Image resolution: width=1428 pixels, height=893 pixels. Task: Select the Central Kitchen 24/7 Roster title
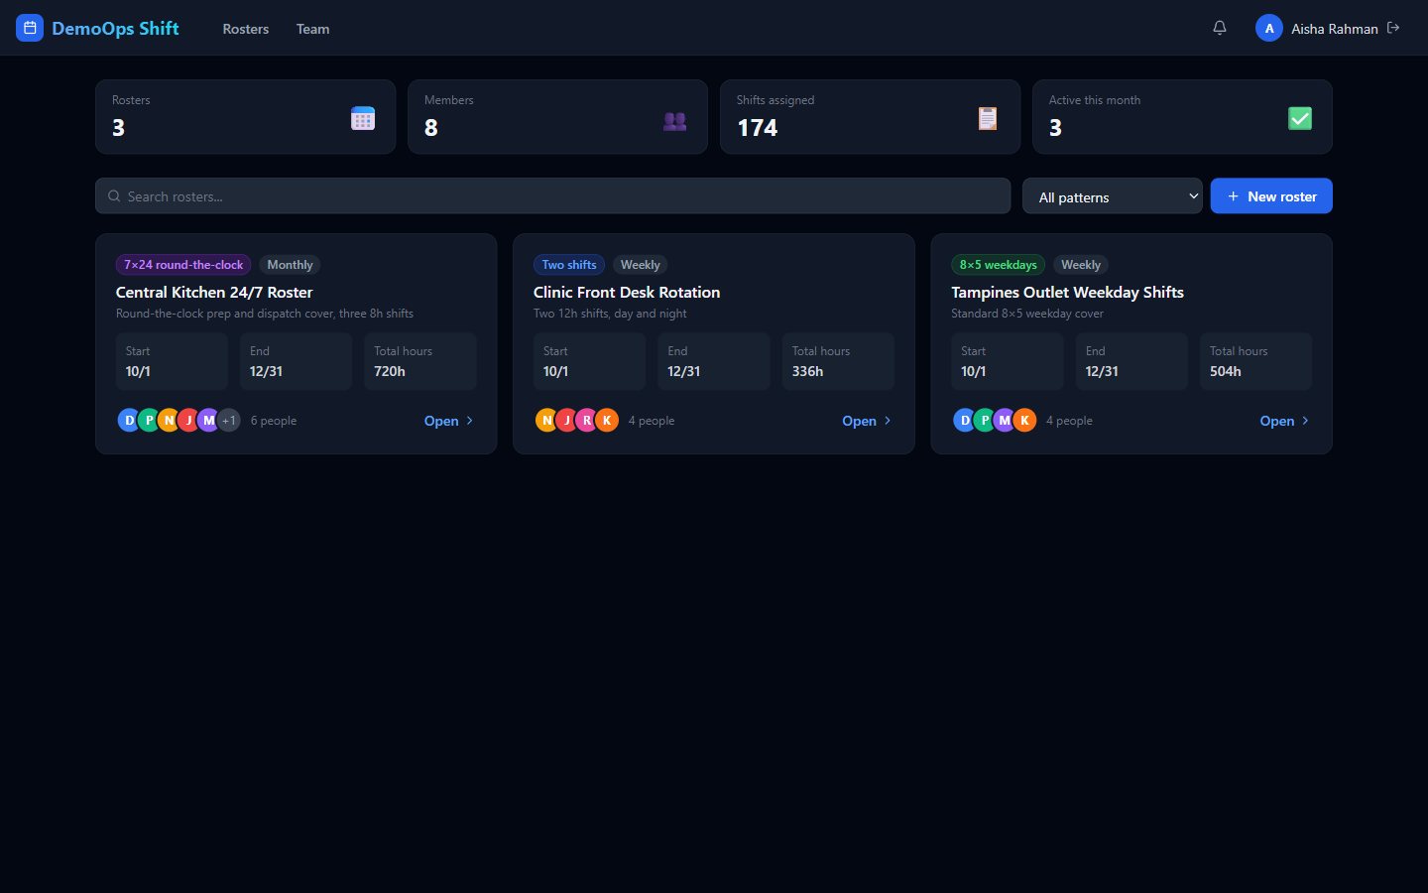click(214, 292)
